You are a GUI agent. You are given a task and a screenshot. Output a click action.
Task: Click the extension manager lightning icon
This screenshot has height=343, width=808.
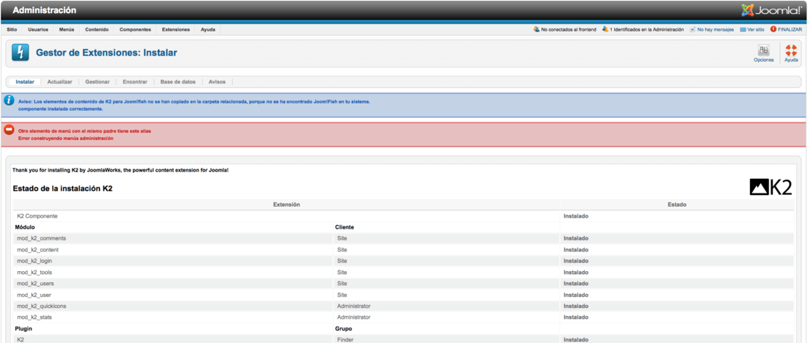coord(20,53)
